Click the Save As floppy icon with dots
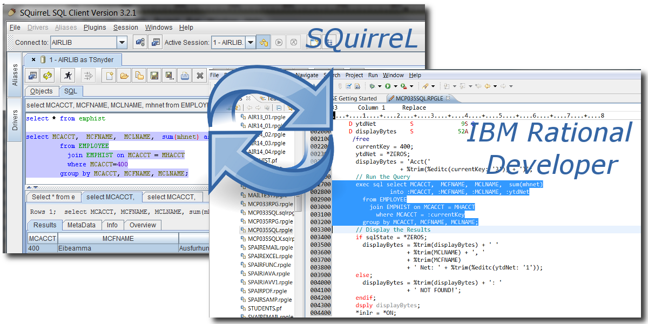The image size is (648, 324). point(170,76)
